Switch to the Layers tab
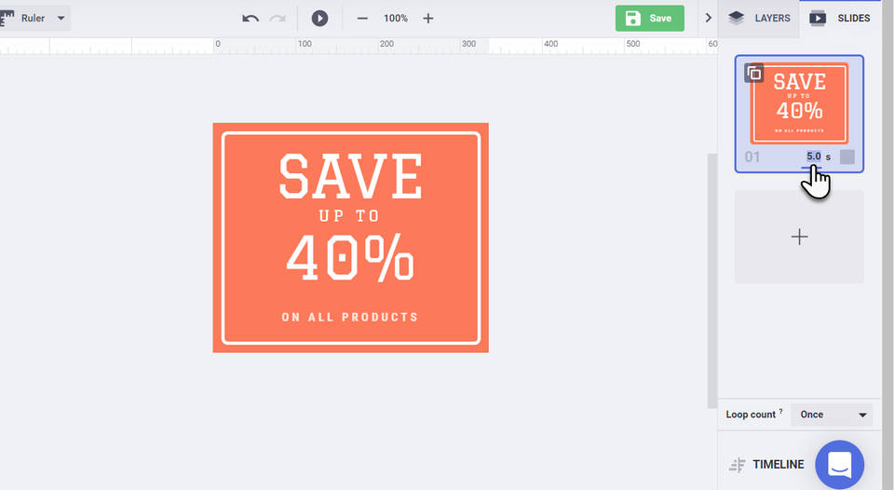 click(759, 18)
